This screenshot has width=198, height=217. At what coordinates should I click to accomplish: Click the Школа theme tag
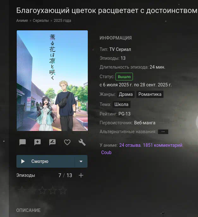121,104
